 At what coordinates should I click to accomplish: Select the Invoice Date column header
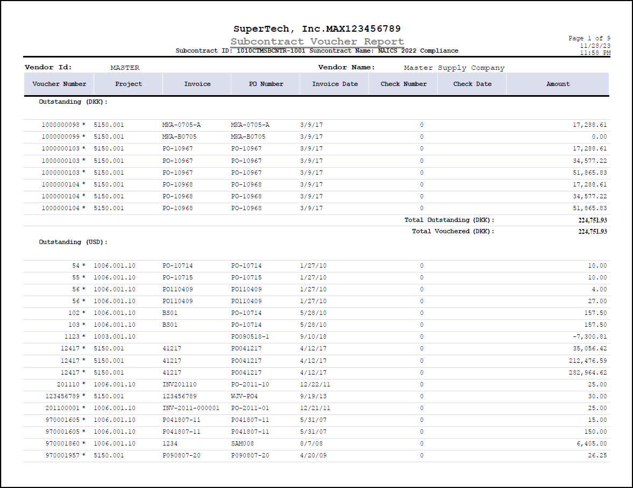click(x=335, y=84)
